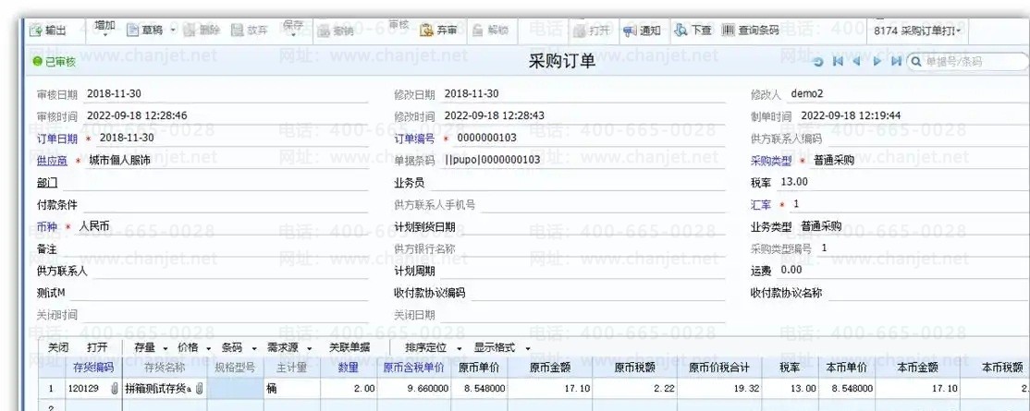This screenshot has width=1030, height=411.
Task: Click the refresh arrow beside navigation
Action: [818, 62]
